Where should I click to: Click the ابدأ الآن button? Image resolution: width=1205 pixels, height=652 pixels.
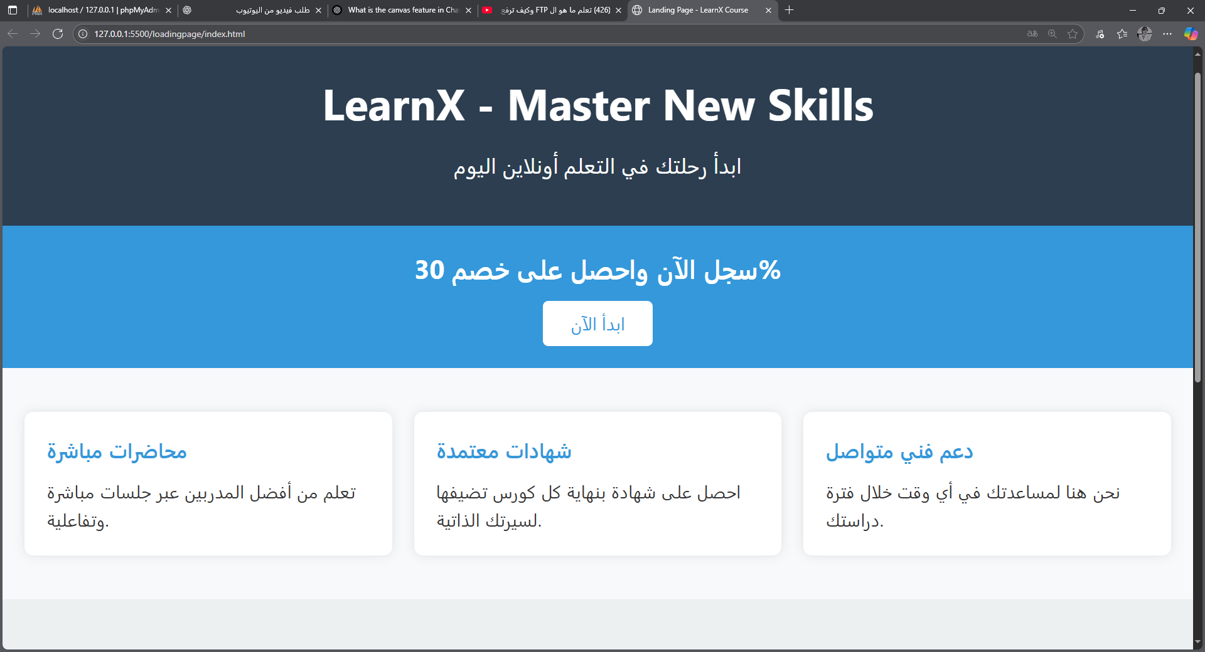pos(597,323)
